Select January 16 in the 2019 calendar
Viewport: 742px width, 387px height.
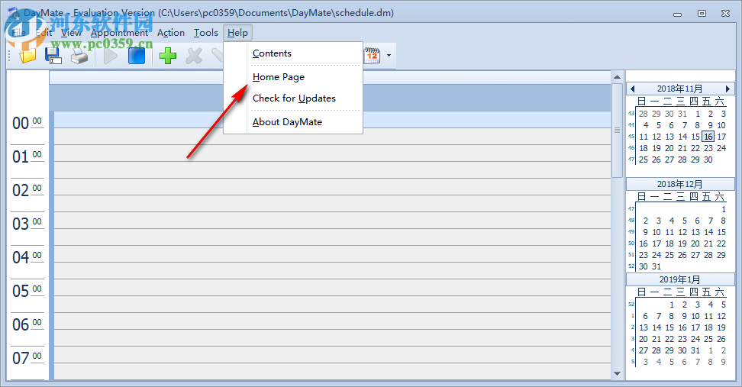pos(682,328)
